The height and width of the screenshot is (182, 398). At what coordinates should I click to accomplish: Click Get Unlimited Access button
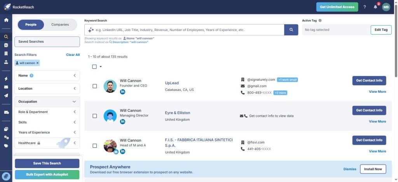tap(337, 7)
